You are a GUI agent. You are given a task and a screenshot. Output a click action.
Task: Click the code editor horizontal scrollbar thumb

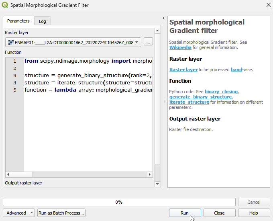click(22, 174)
